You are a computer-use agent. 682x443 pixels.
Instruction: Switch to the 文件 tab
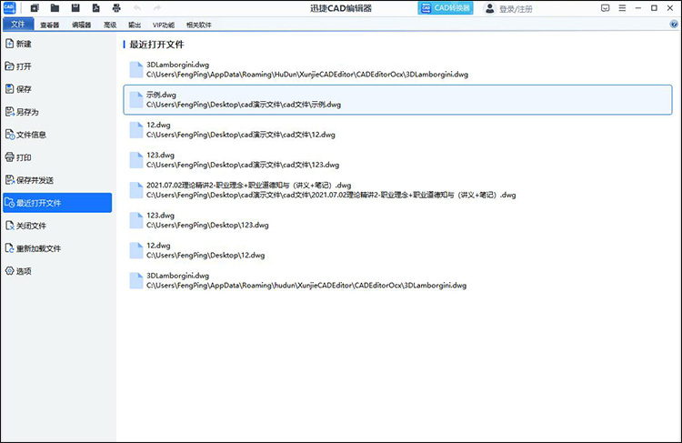pyautogui.click(x=18, y=25)
